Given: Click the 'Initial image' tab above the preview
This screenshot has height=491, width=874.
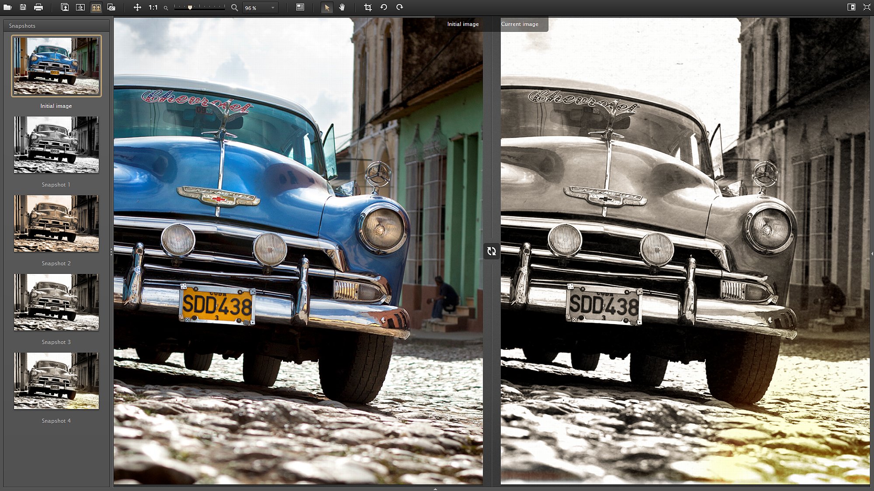Looking at the screenshot, I should coord(463,24).
